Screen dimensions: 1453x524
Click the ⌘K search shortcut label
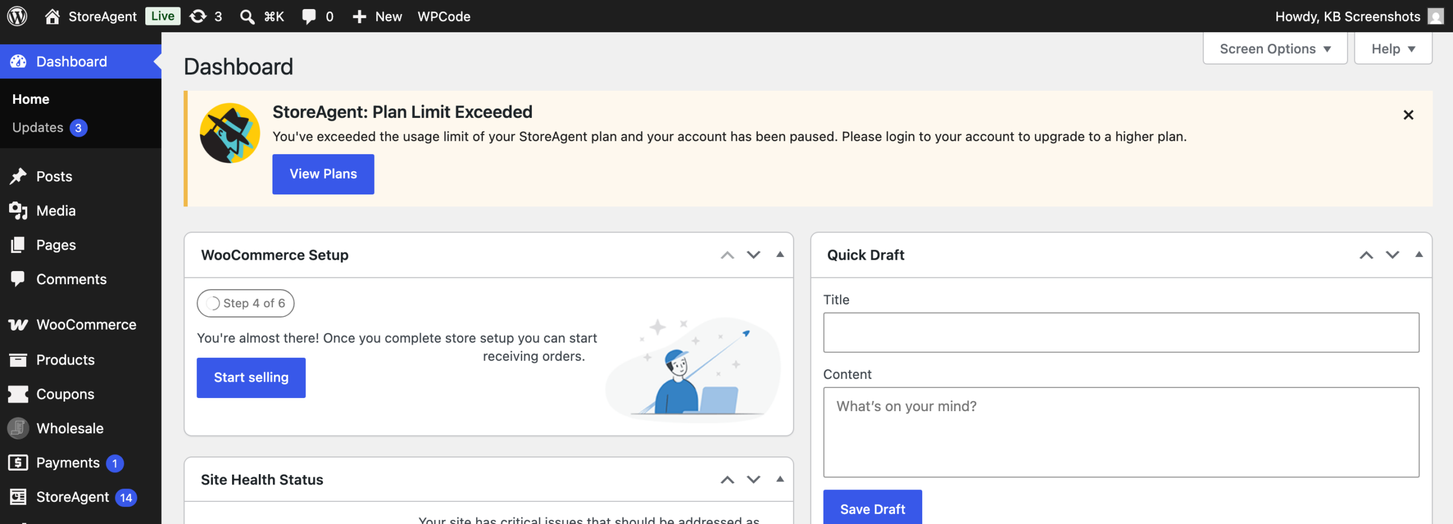point(274,16)
